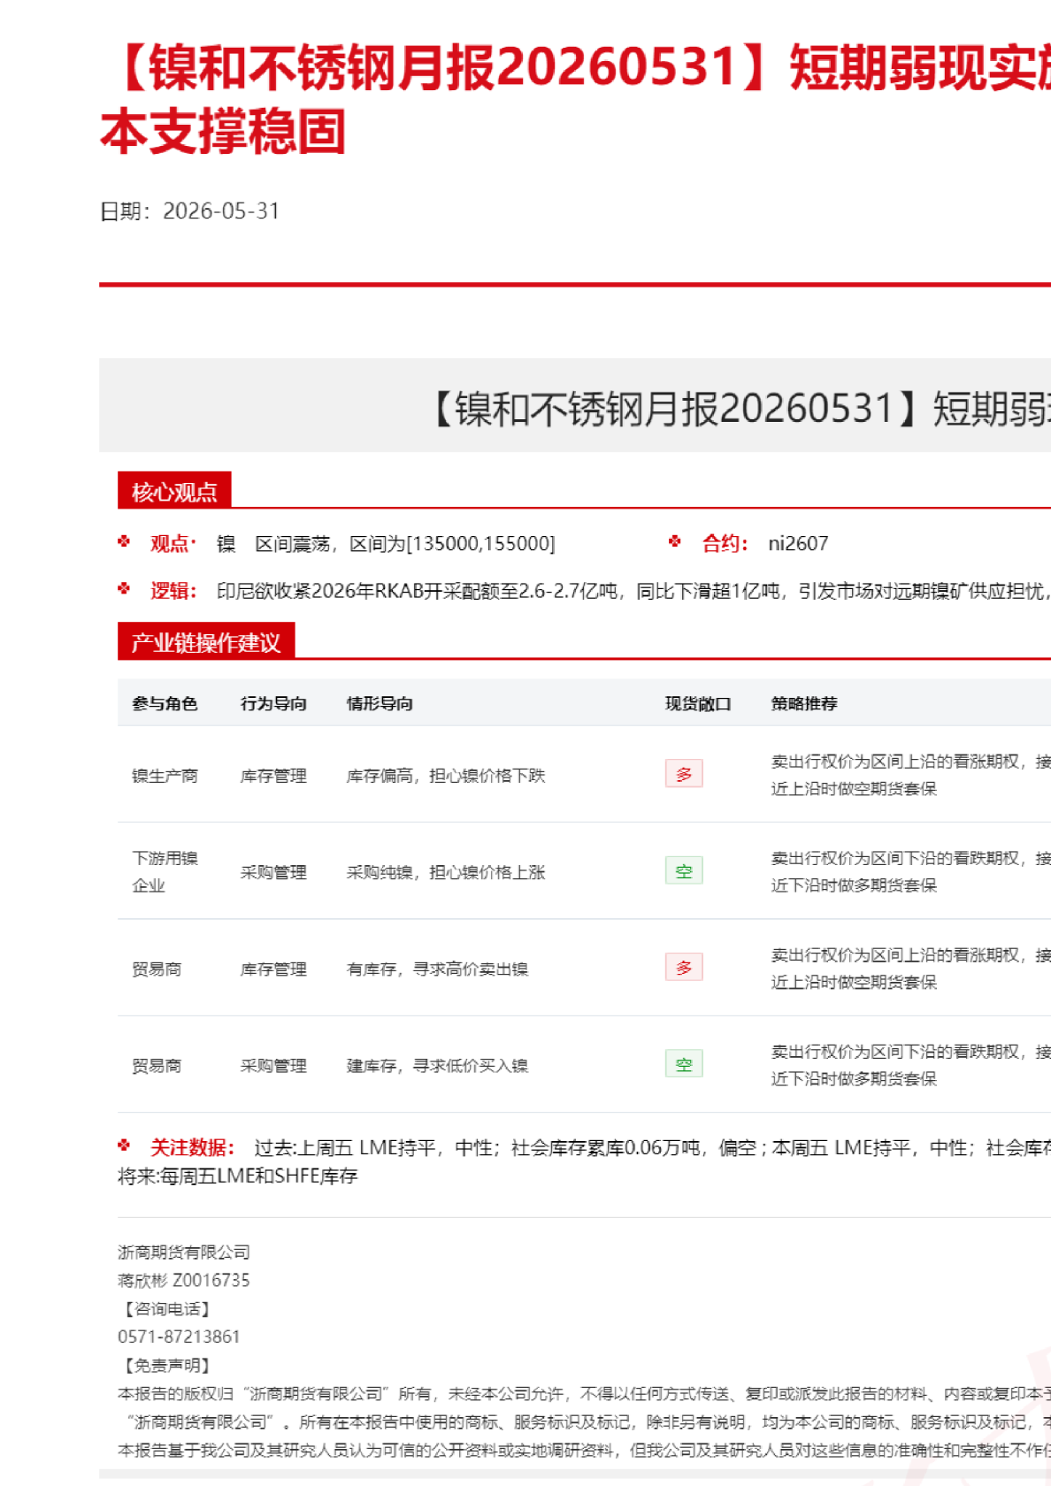1051x1486 pixels.
Task: Click 库存偏高，担心镍价格下跌 cell
Action: pyautogui.click(x=446, y=776)
